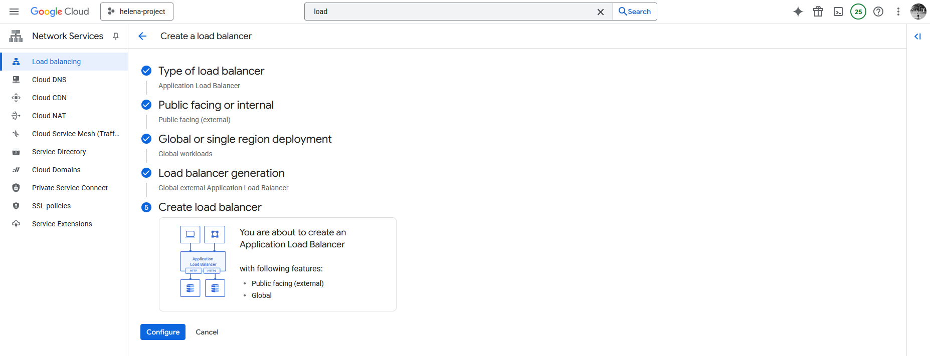
Task: Cancel load balancer creation
Action: pyautogui.click(x=207, y=332)
